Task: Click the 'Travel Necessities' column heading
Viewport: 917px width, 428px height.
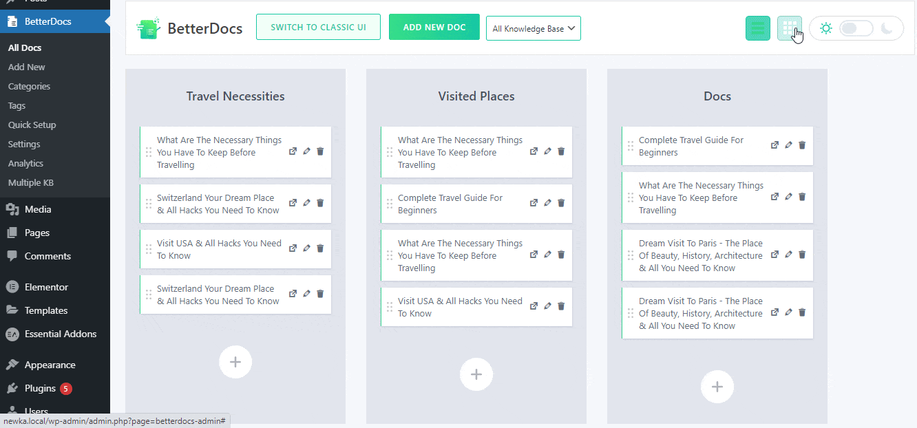Action: pos(235,96)
